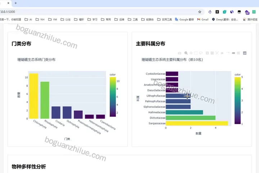The height and width of the screenshot is (173, 259).
Task: Open the 软路由 bookmarks folder
Action: point(147,19)
